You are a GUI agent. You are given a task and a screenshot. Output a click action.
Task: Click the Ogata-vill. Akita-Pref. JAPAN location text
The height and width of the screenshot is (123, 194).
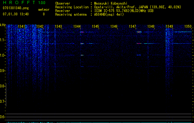[x=138, y=7]
